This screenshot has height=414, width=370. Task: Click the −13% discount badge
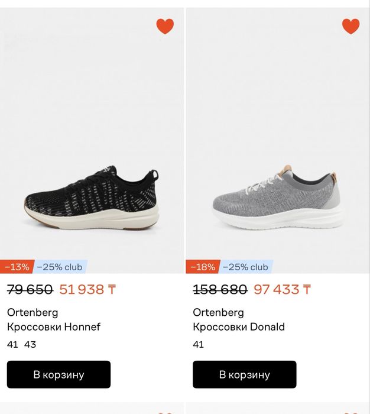point(17,267)
